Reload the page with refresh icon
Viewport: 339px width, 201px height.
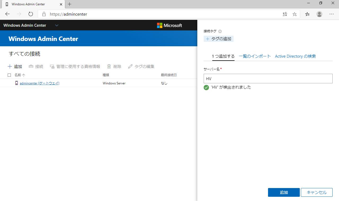[31, 14]
